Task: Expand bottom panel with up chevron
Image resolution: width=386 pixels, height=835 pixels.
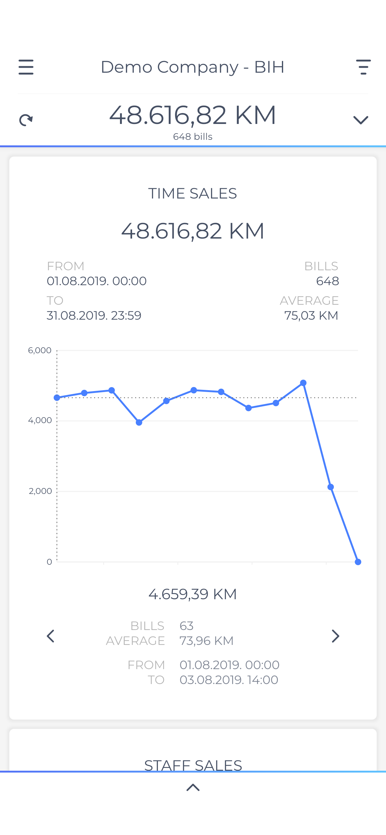Action: click(x=193, y=787)
